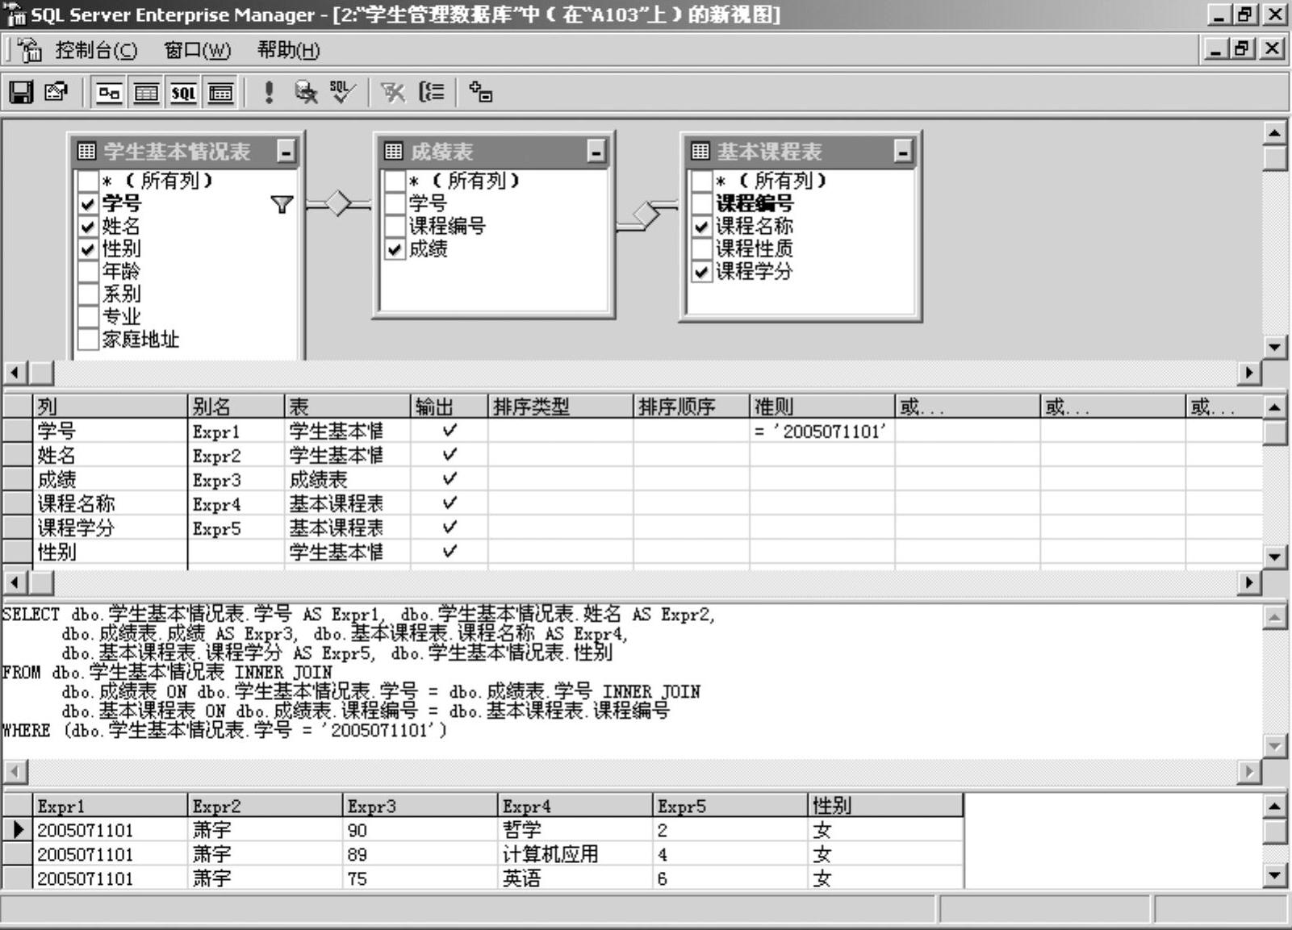Image resolution: width=1292 pixels, height=930 pixels.
Task: Click the result cell 计算机应用
Action: pos(575,853)
